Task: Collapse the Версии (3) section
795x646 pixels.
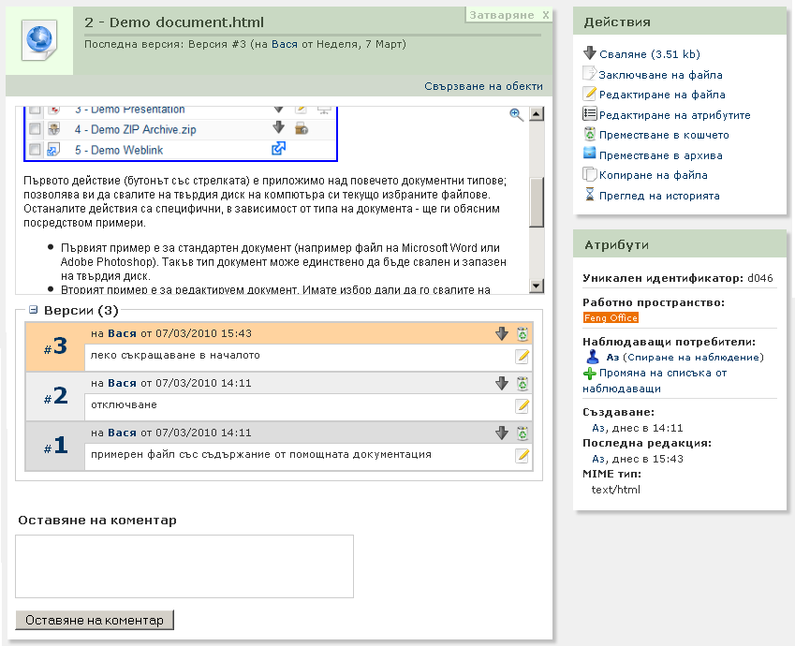Action: pos(33,310)
